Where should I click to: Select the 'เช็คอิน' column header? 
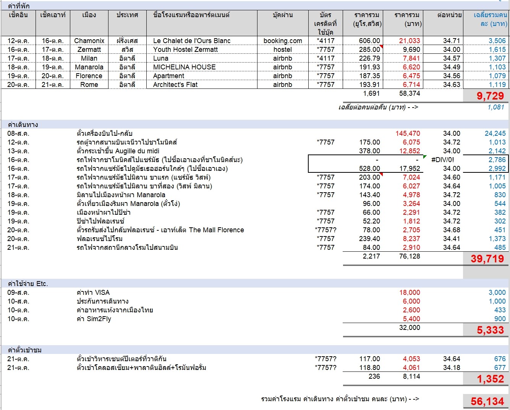[x=18, y=23]
